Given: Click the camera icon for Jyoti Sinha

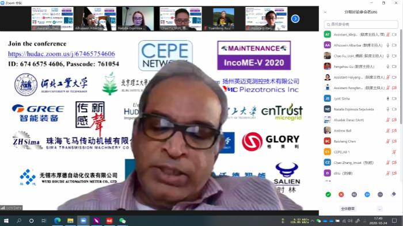Looking at the screenshot, I should 394,98.
